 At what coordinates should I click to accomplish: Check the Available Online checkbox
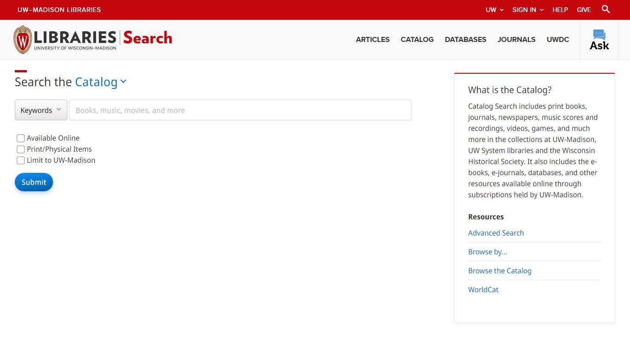point(21,138)
